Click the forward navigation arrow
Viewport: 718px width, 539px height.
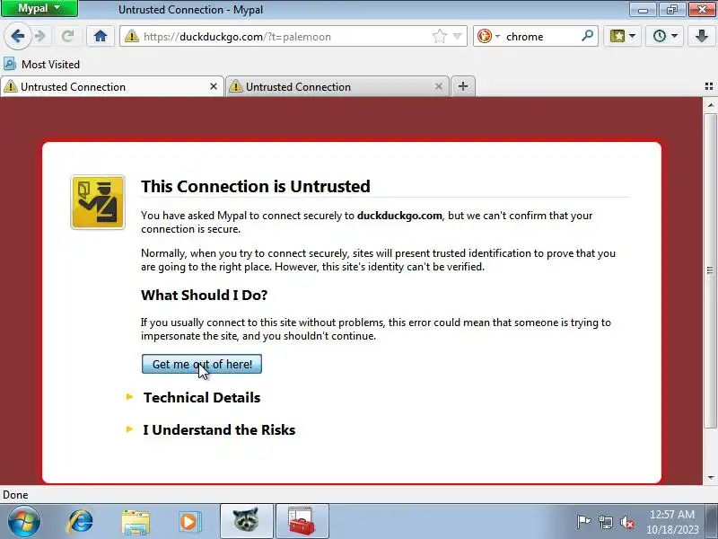click(40, 36)
